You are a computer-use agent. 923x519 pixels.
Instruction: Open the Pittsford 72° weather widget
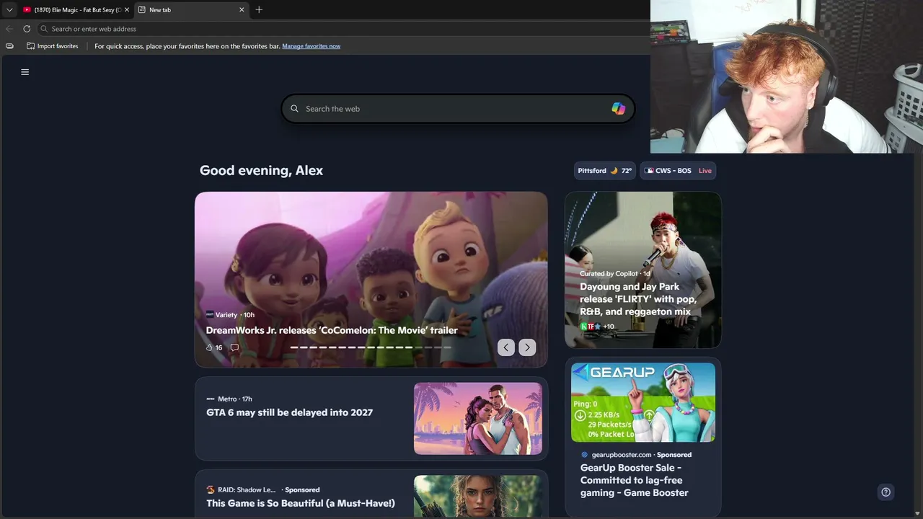(604, 171)
